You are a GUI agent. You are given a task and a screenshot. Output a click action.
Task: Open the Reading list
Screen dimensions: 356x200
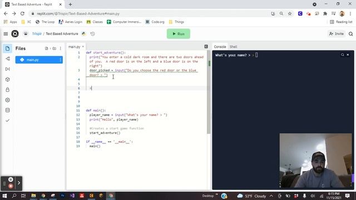(x=341, y=22)
